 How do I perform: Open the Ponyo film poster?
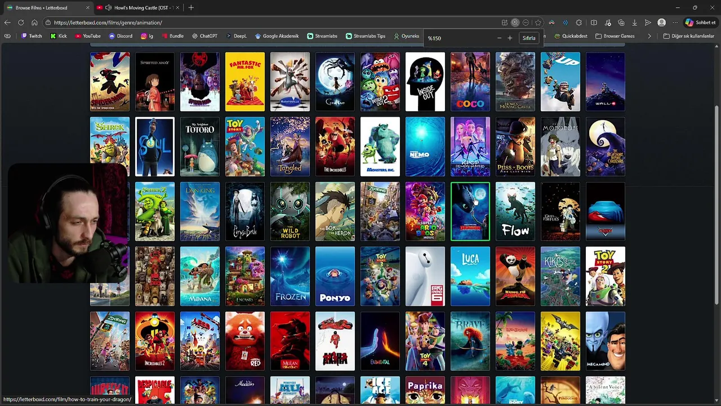[335, 276]
